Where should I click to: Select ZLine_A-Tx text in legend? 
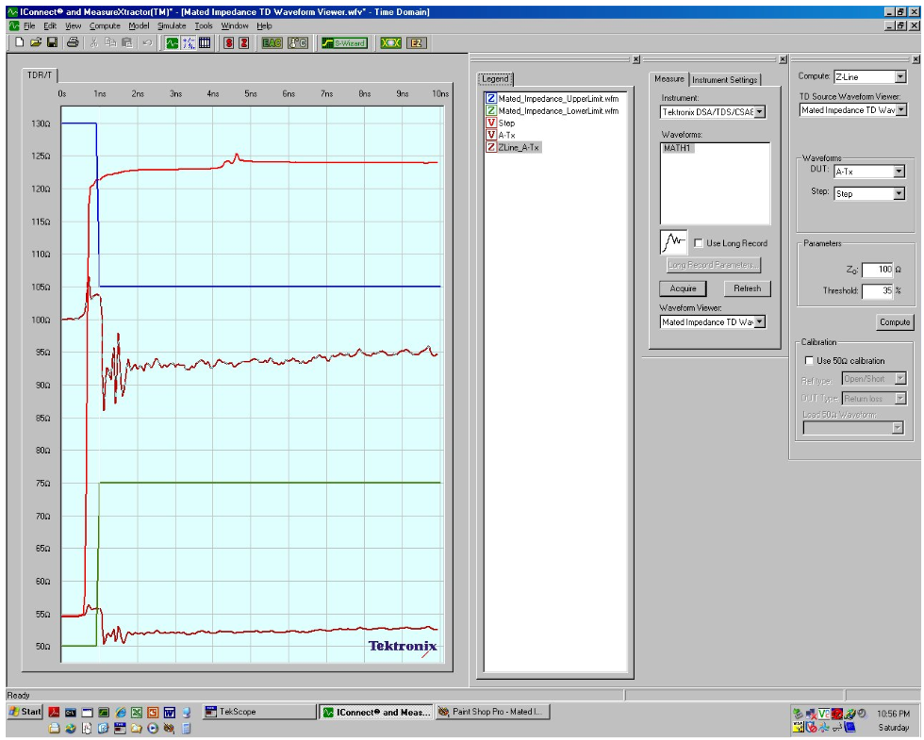519,147
